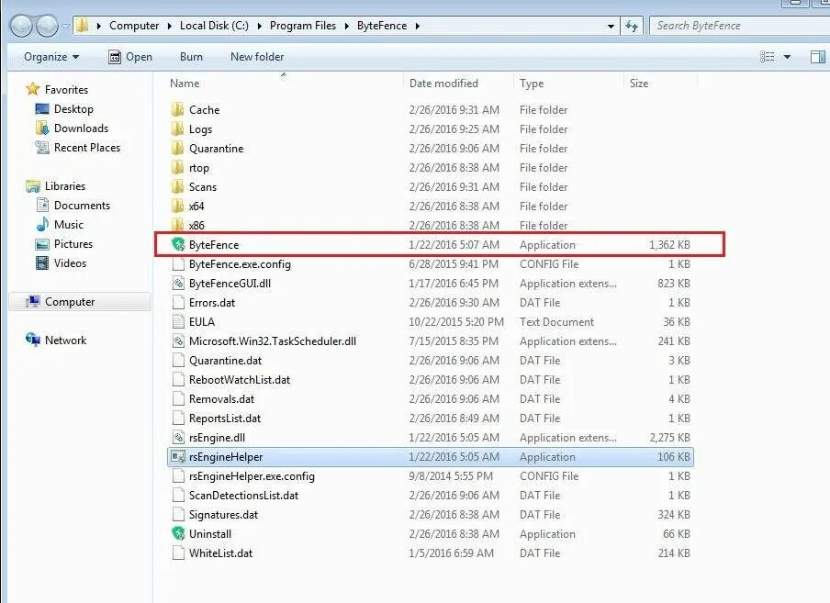
Task: Open the view options dropdown arrow
Action: click(x=787, y=57)
